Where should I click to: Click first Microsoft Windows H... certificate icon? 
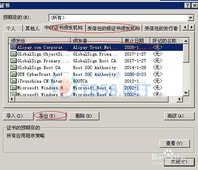[13, 88]
